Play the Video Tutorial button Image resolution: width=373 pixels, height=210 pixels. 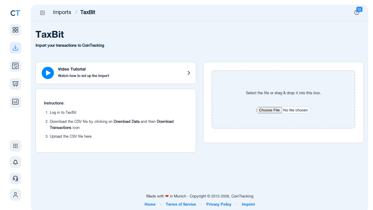tap(48, 73)
